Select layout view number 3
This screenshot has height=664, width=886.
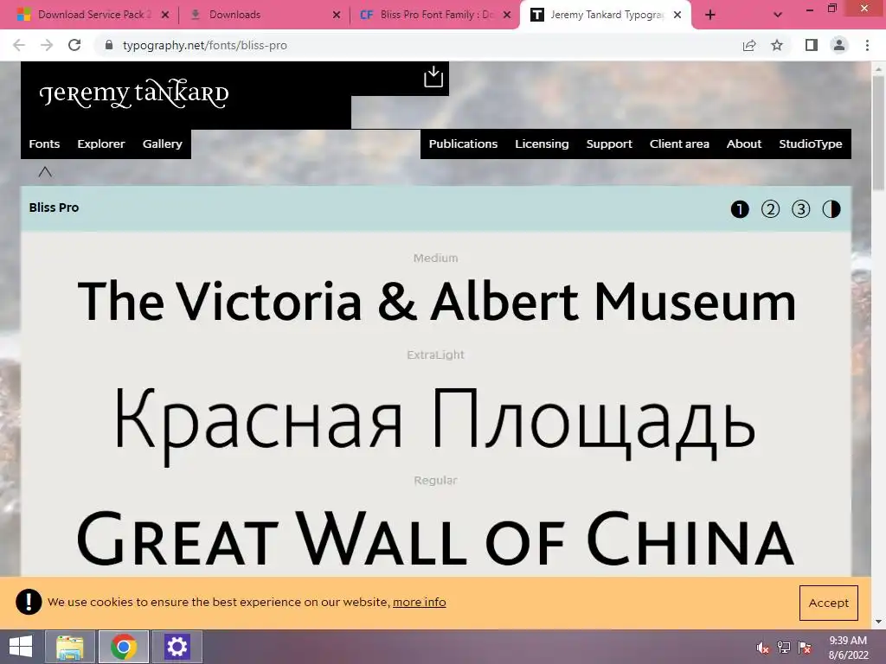click(x=800, y=209)
